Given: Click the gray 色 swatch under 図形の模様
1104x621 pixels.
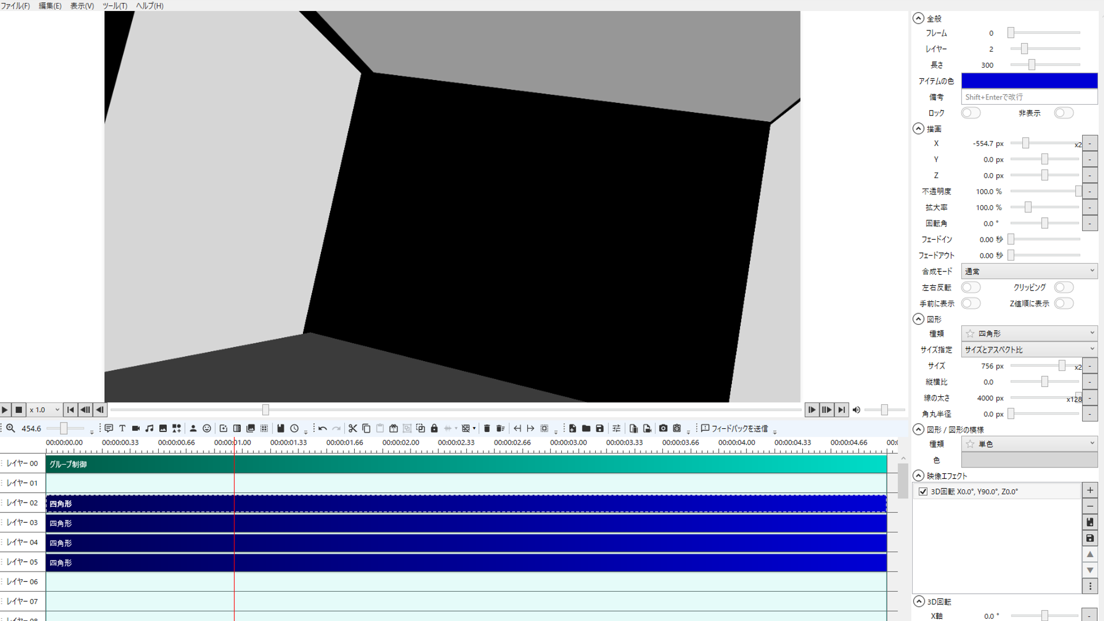Looking at the screenshot, I should pos(1029,460).
